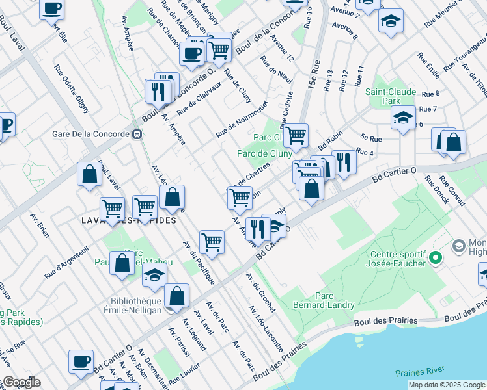Open the shopping cart marker near Rue de Chartres
Screen dimensions: 487x390
[240, 201]
